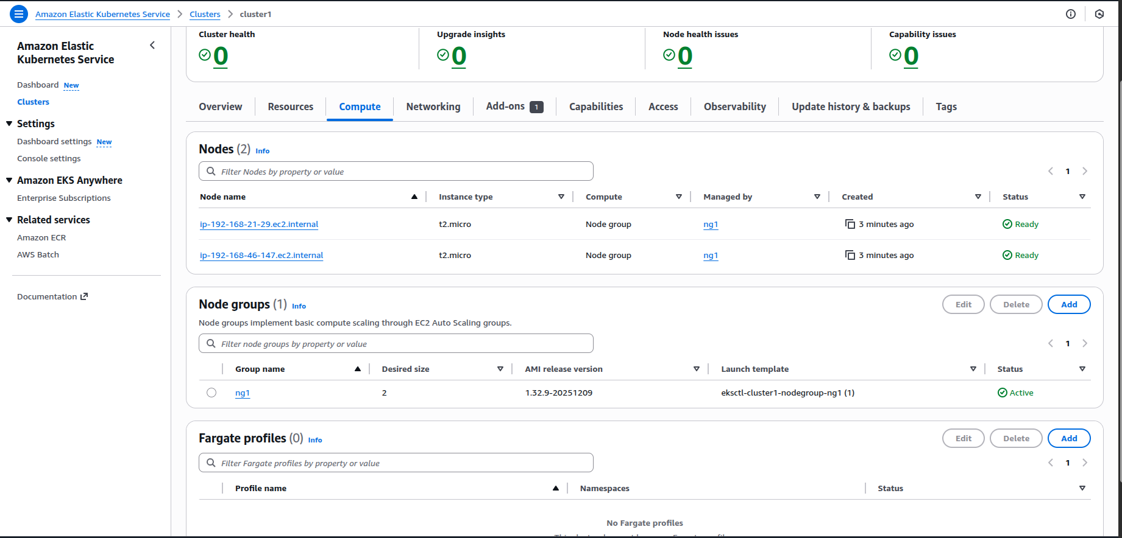This screenshot has height=538, width=1122.
Task: Click the Documentation external link icon
Action: coord(84,296)
